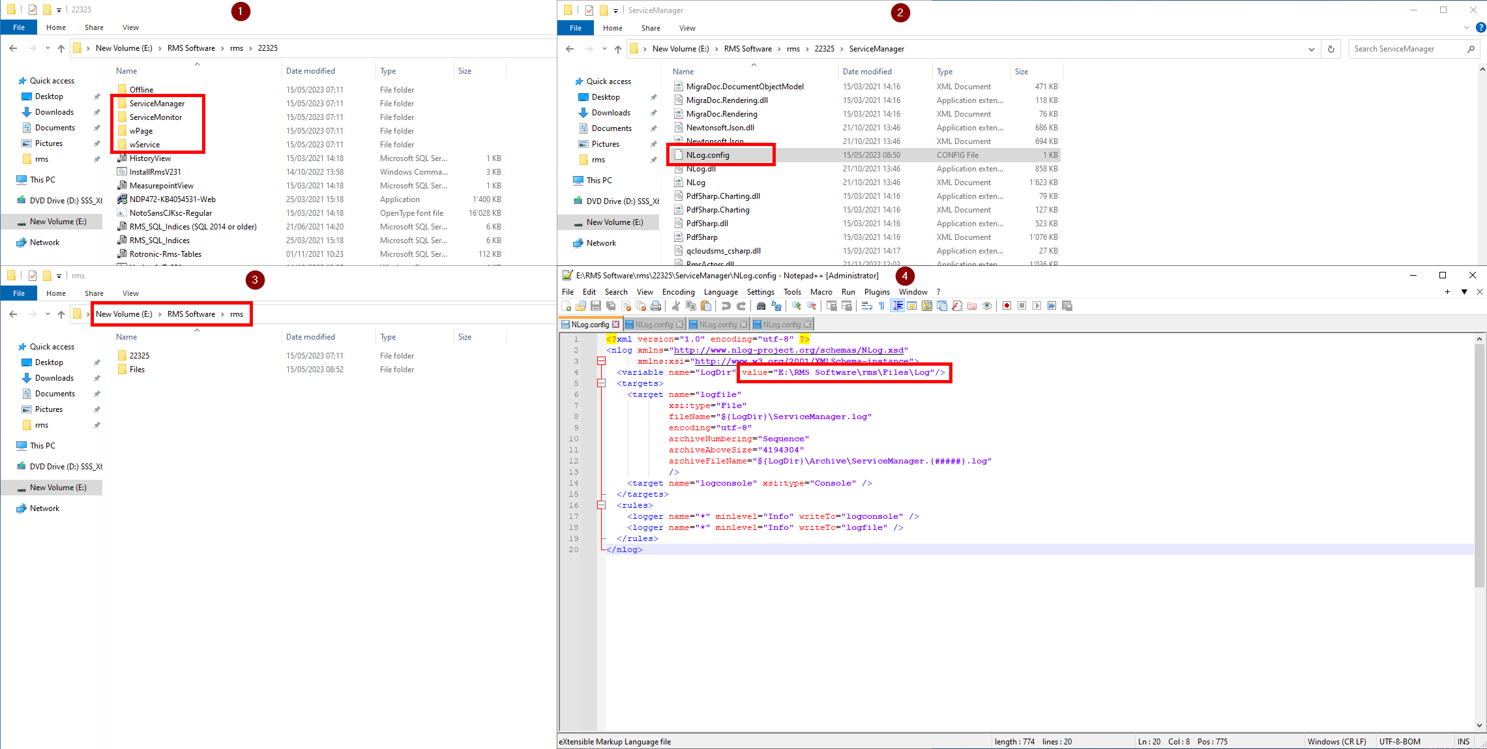Play back the recorded macro

tap(1037, 306)
